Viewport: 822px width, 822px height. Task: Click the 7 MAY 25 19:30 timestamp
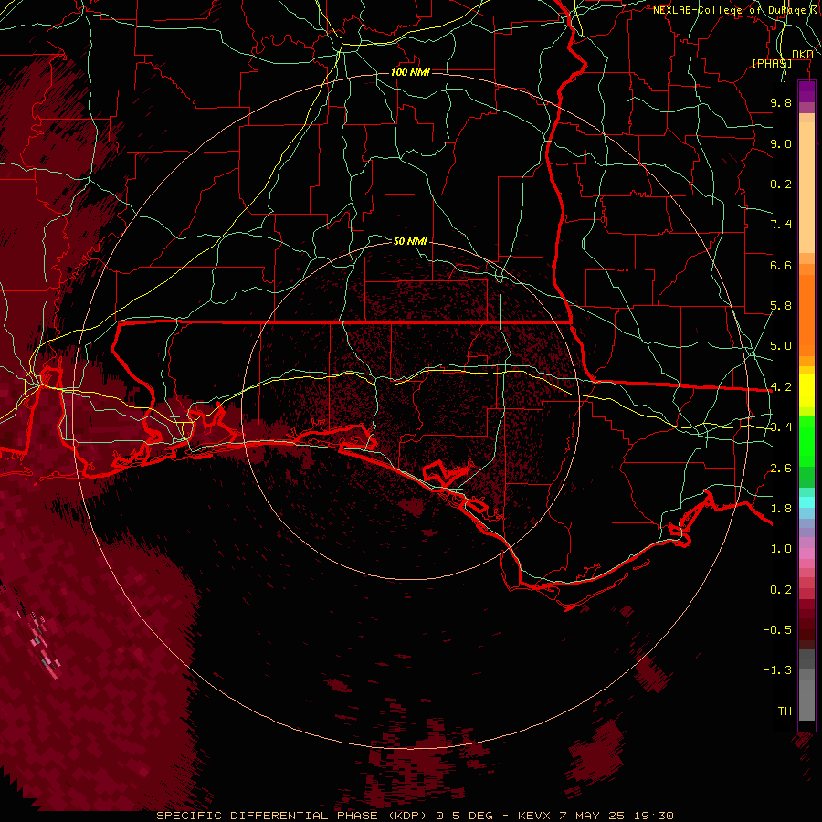pyautogui.click(x=616, y=816)
